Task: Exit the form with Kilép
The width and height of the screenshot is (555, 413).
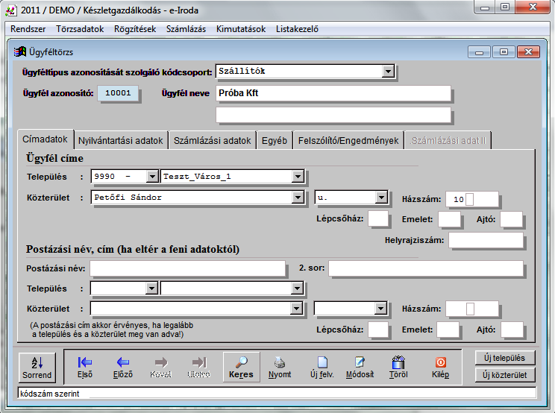Action: coord(440,367)
